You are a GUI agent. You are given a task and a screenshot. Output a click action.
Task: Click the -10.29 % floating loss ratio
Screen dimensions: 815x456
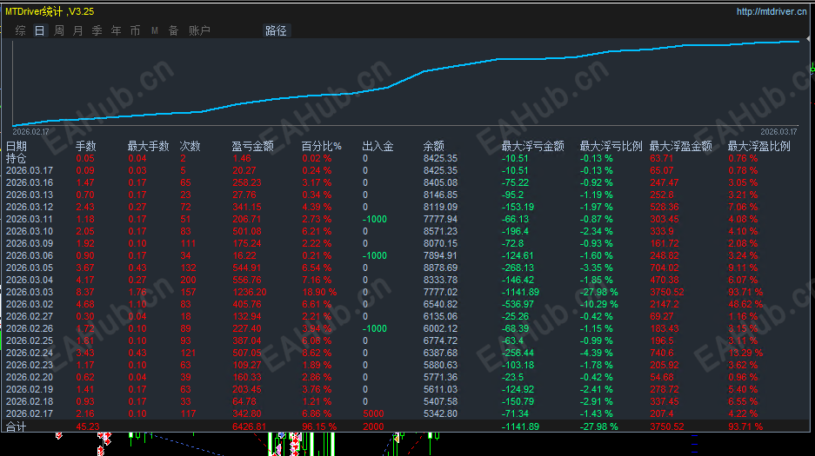(598, 304)
